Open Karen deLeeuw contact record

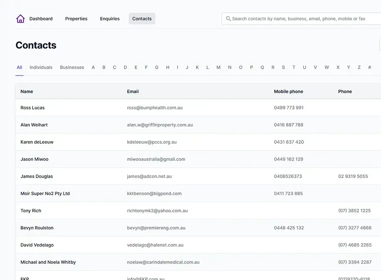[37, 142]
